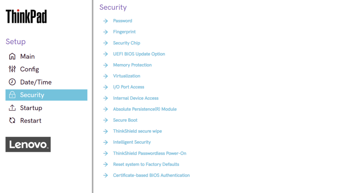348x193 pixels.
Task: Expand Fingerprint using its arrow
Action: (105, 32)
